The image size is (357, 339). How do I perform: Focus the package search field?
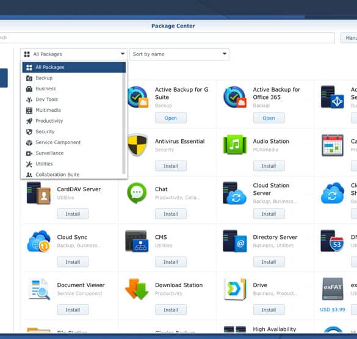coord(167,38)
